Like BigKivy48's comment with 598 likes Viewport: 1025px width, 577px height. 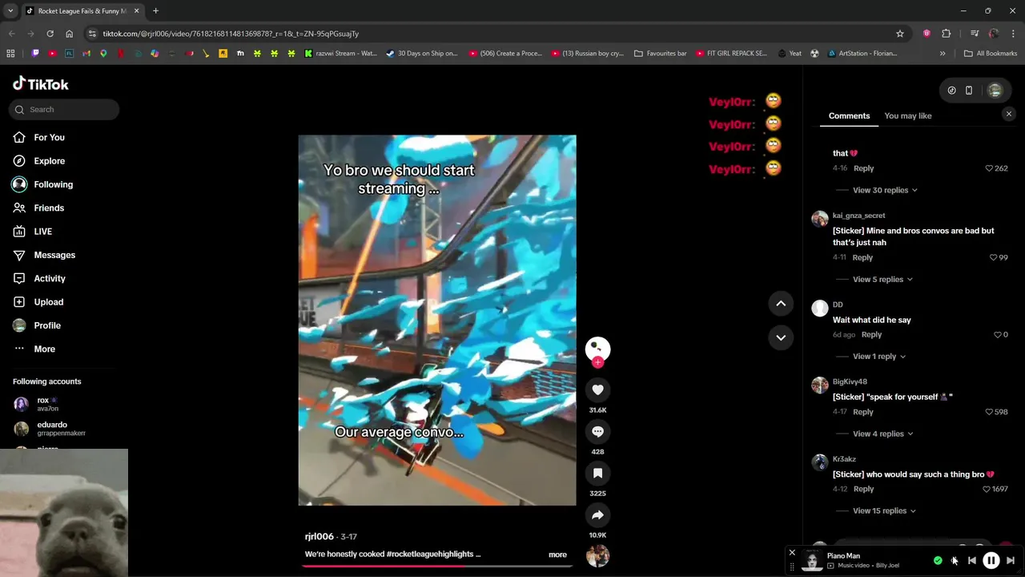point(989,412)
